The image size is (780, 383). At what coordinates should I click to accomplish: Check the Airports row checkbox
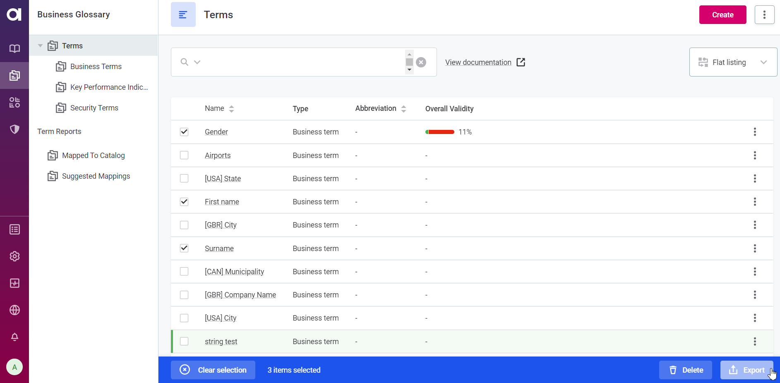pos(184,155)
